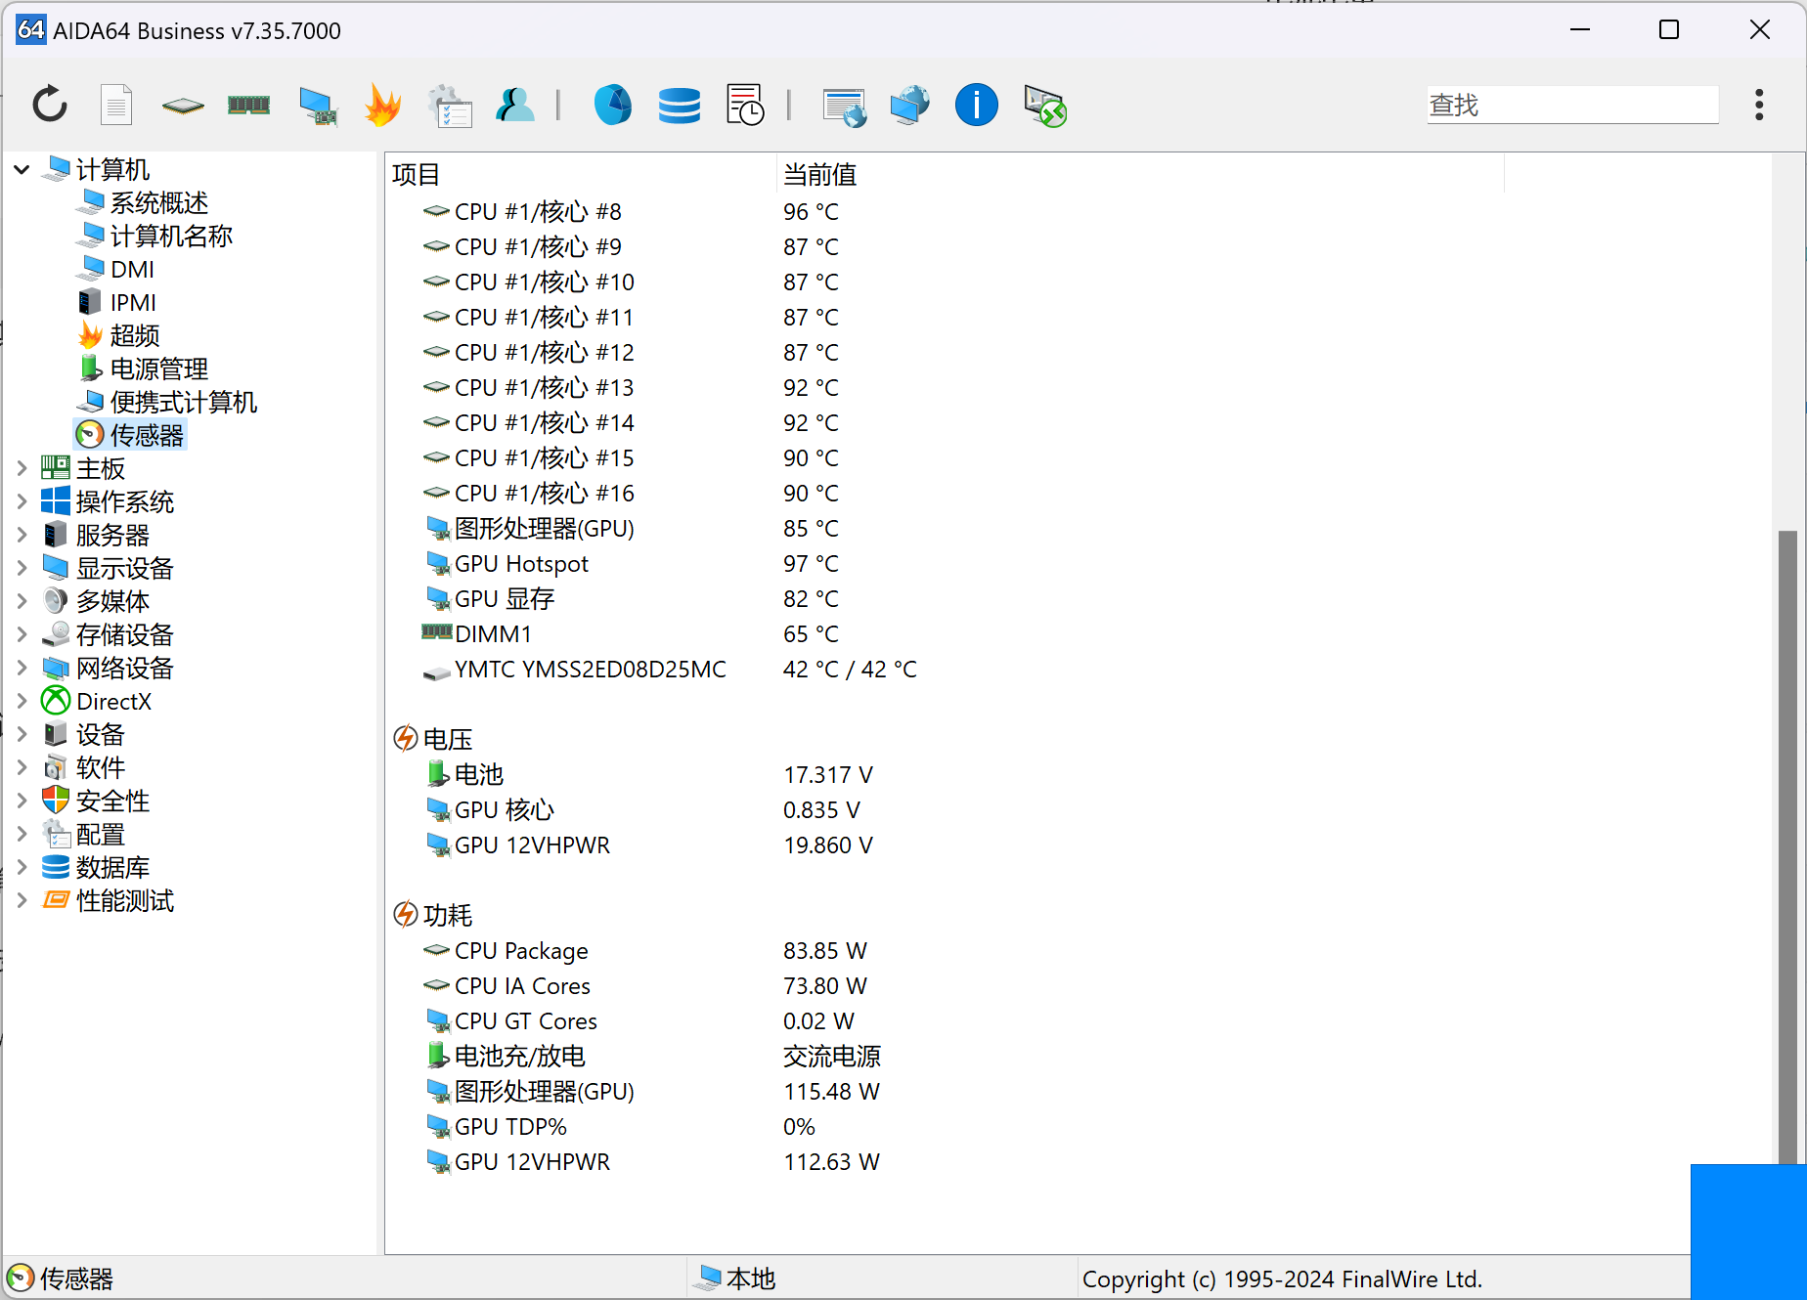Click the Refresh toolbar icon

[50, 105]
